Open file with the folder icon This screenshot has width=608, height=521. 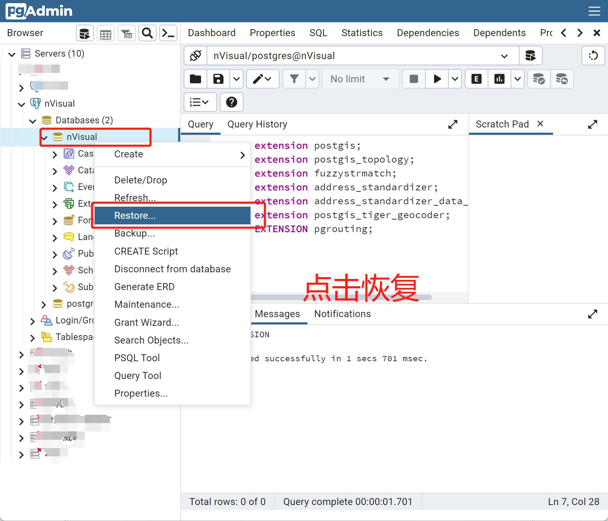coord(195,79)
